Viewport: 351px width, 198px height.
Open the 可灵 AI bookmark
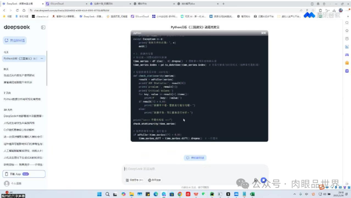click(193, 16)
